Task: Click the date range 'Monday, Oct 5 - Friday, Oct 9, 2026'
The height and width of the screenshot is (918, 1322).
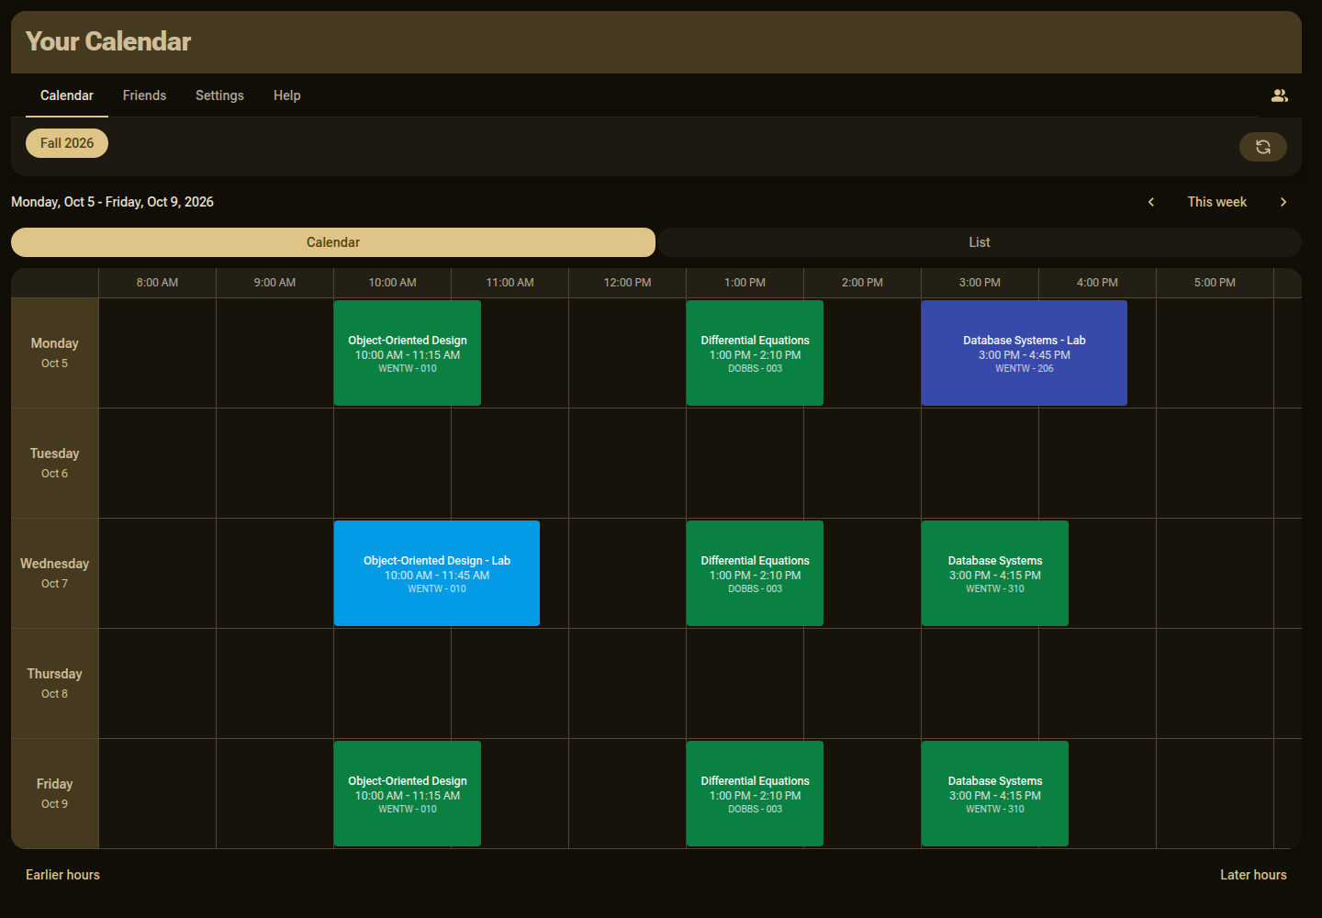Action: [112, 202]
